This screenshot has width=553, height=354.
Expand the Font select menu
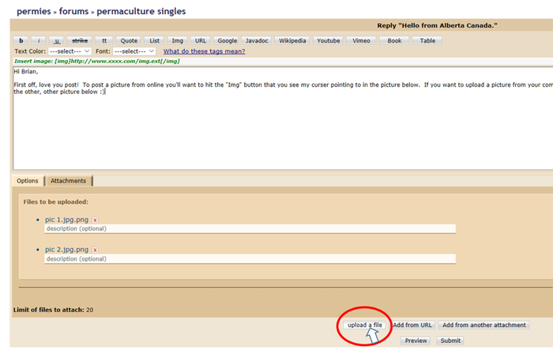click(x=136, y=51)
